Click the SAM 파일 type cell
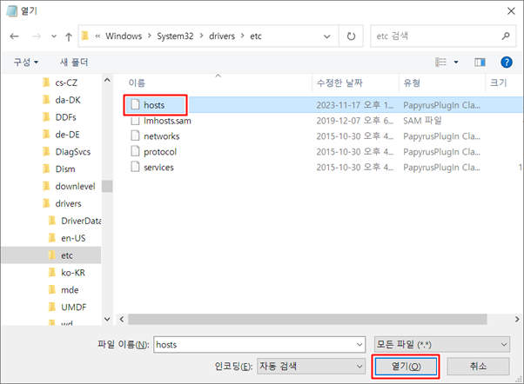 point(422,121)
